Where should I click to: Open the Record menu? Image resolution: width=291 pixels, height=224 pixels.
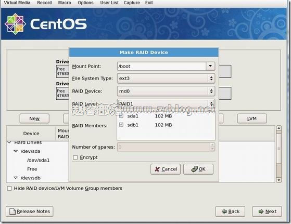point(44,3)
